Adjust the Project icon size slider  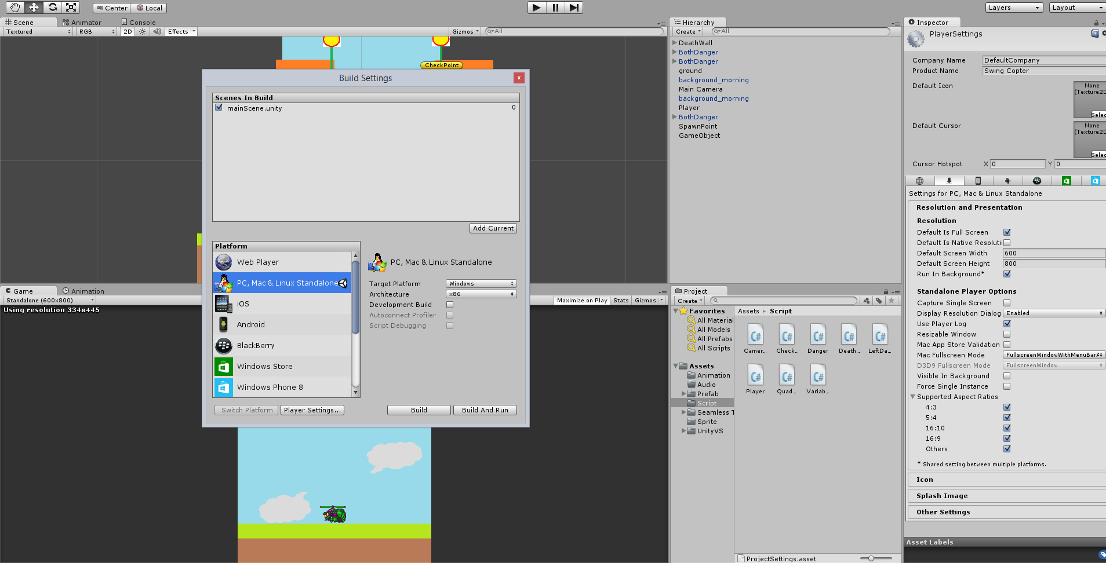(871, 558)
